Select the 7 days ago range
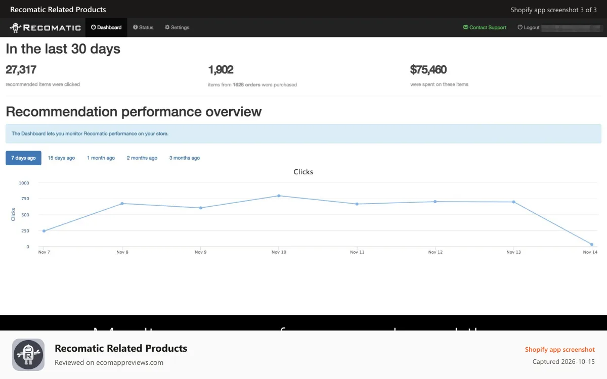The width and height of the screenshot is (607, 379). click(x=23, y=158)
